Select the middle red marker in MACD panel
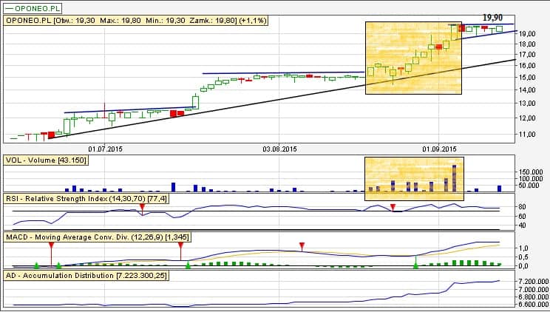The width and height of the screenshot is (550, 312). pyautogui.click(x=181, y=245)
